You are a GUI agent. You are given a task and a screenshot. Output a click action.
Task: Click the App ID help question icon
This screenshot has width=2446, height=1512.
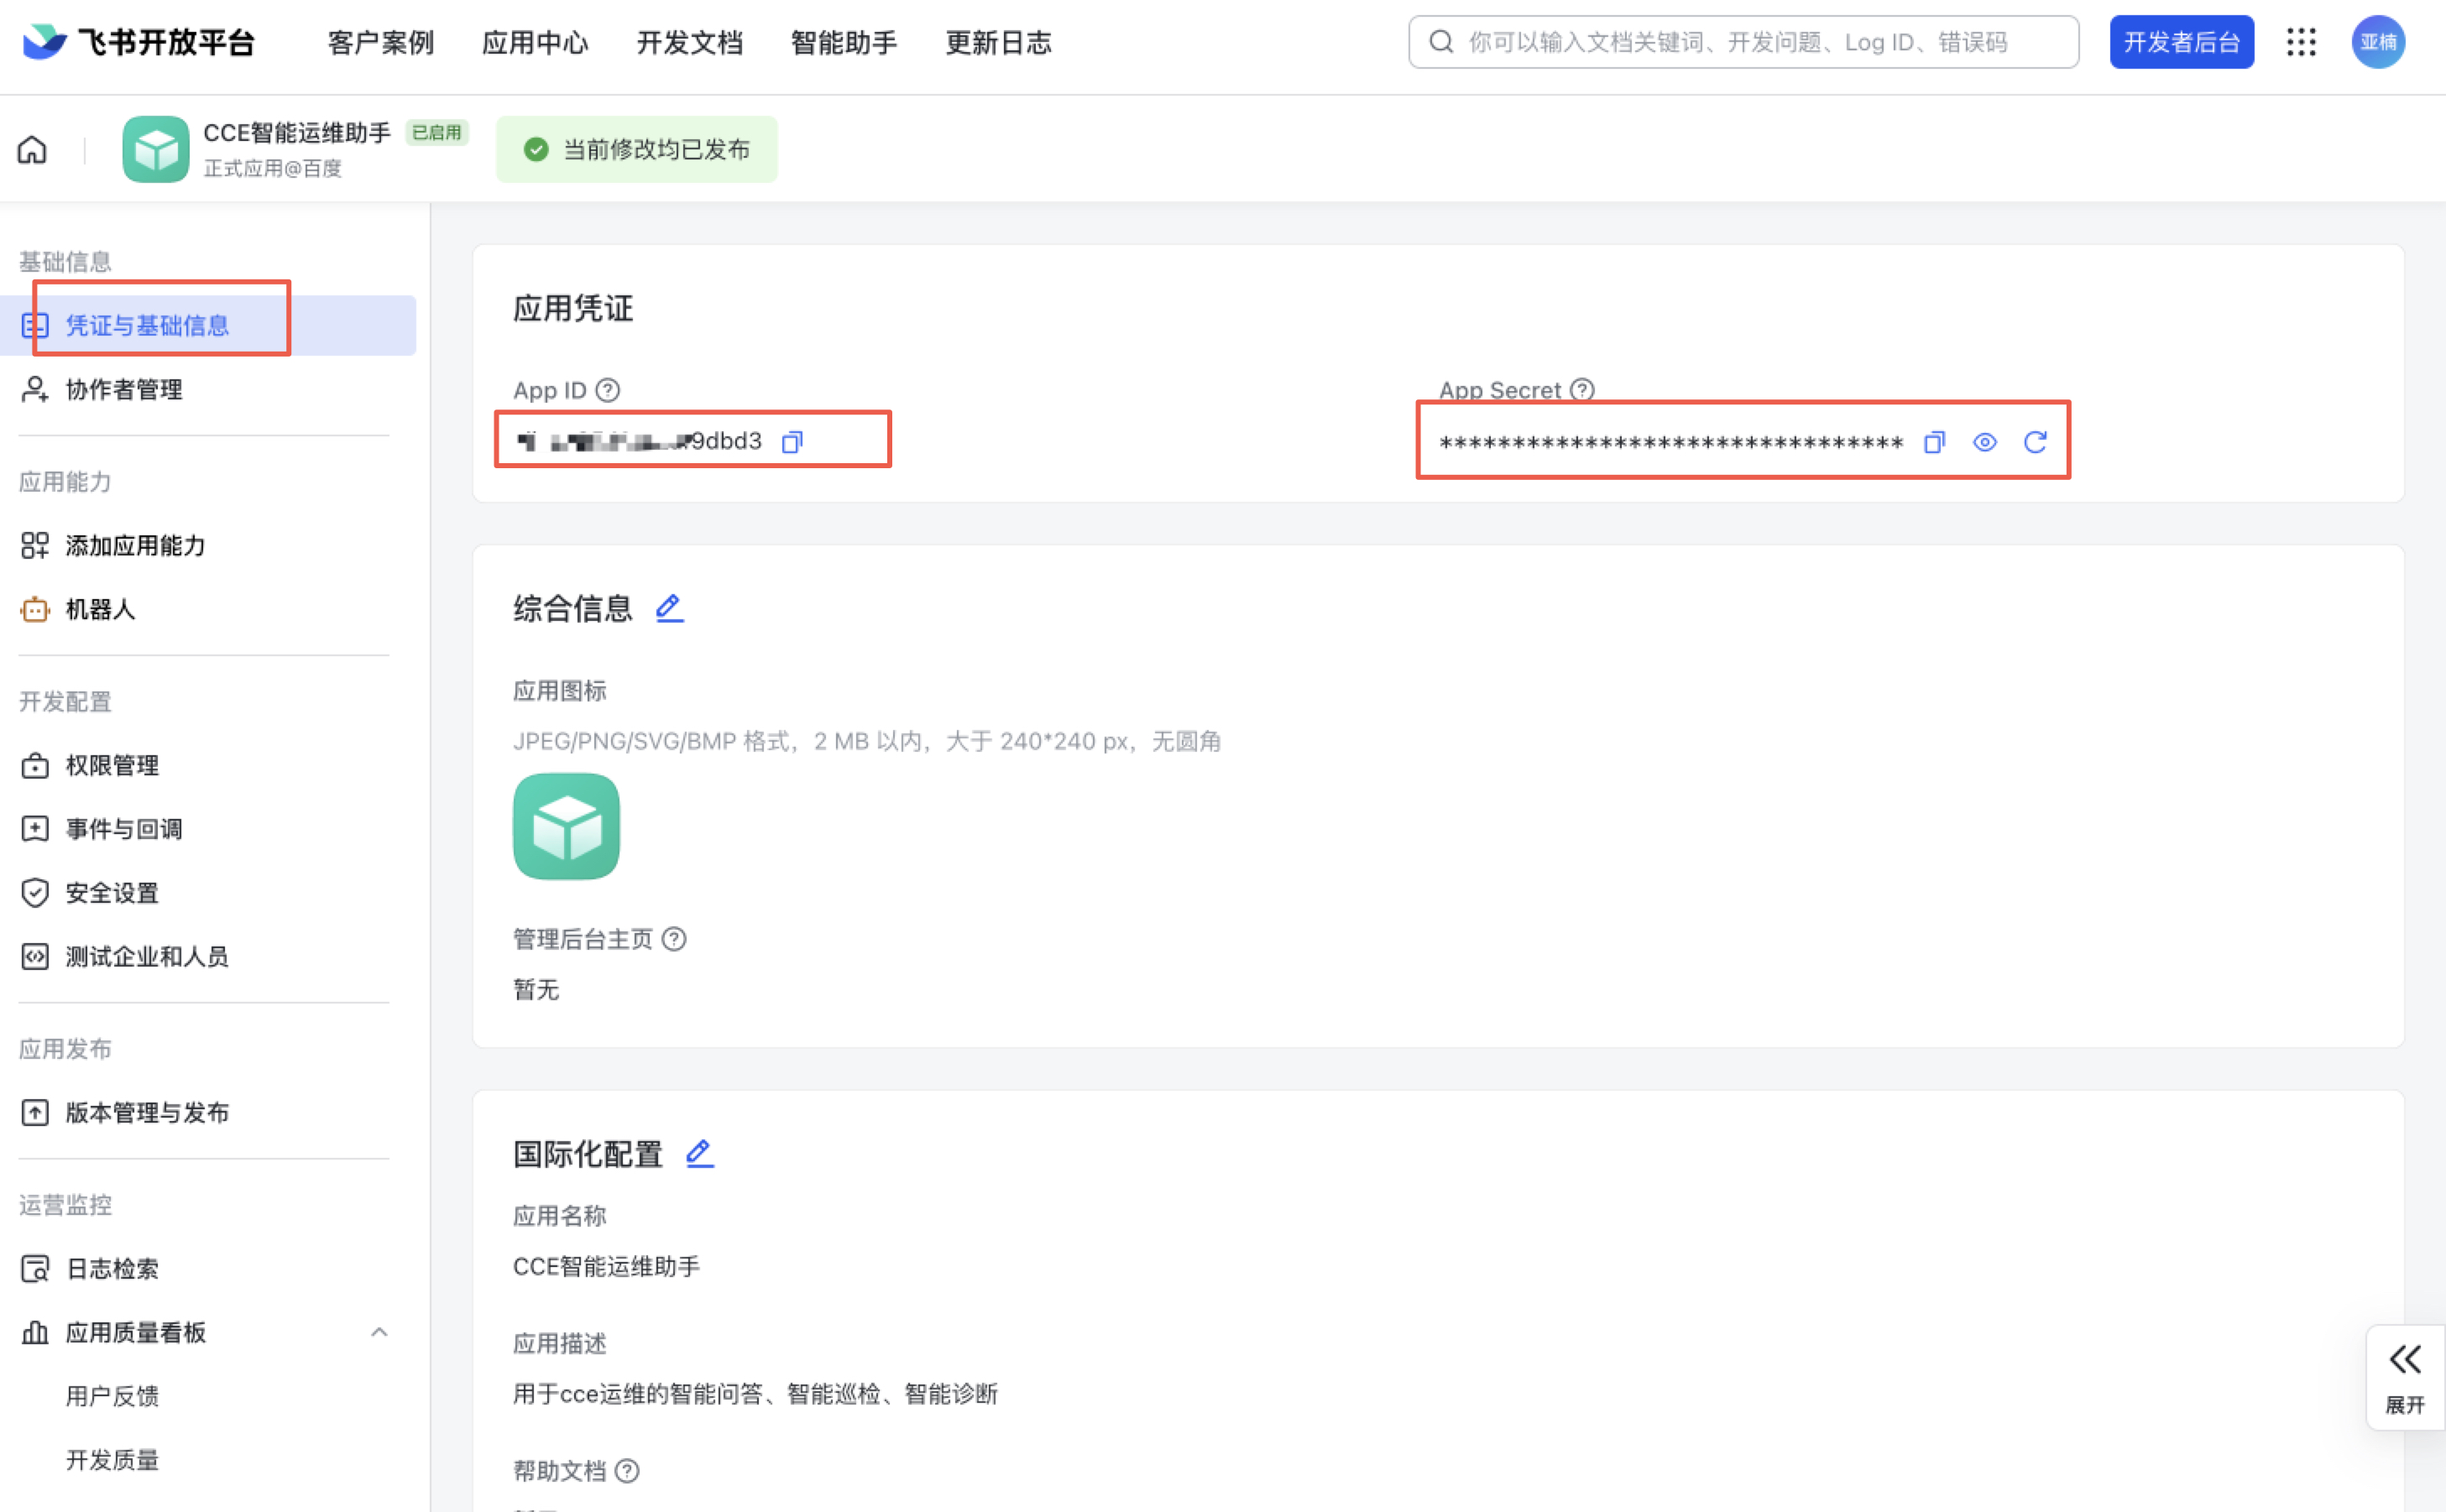click(607, 390)
